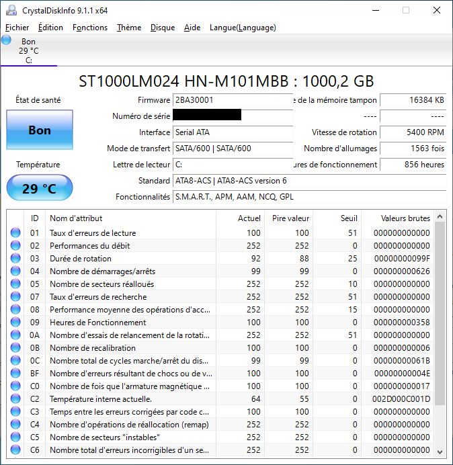Click the attribute list vertical scrollbar thumb
The height and width of the screenshot is (465, 453).
[440, 313]
